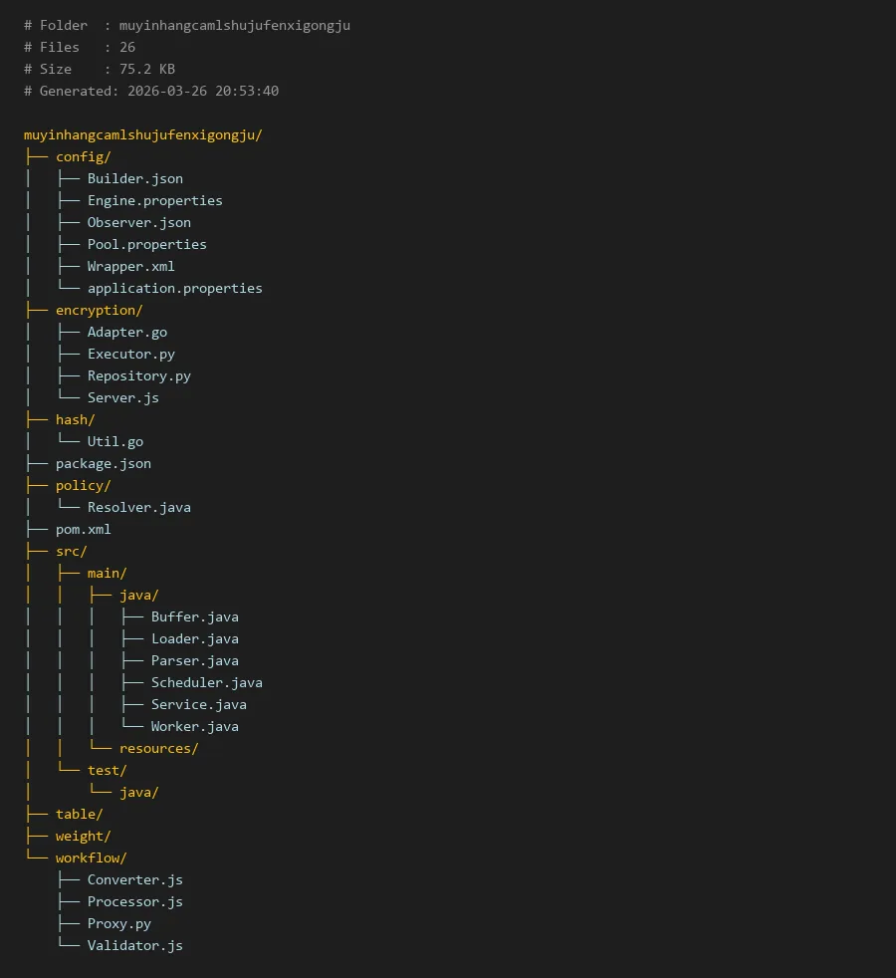The height and width of the screenshot is (978, 896).
Task: Select the Builder.json file
Action: pyautogui.click(x=134, y=178)
